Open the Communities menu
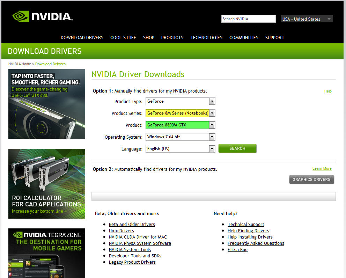Viewport: 346px width, 278px height. (244, 37)
